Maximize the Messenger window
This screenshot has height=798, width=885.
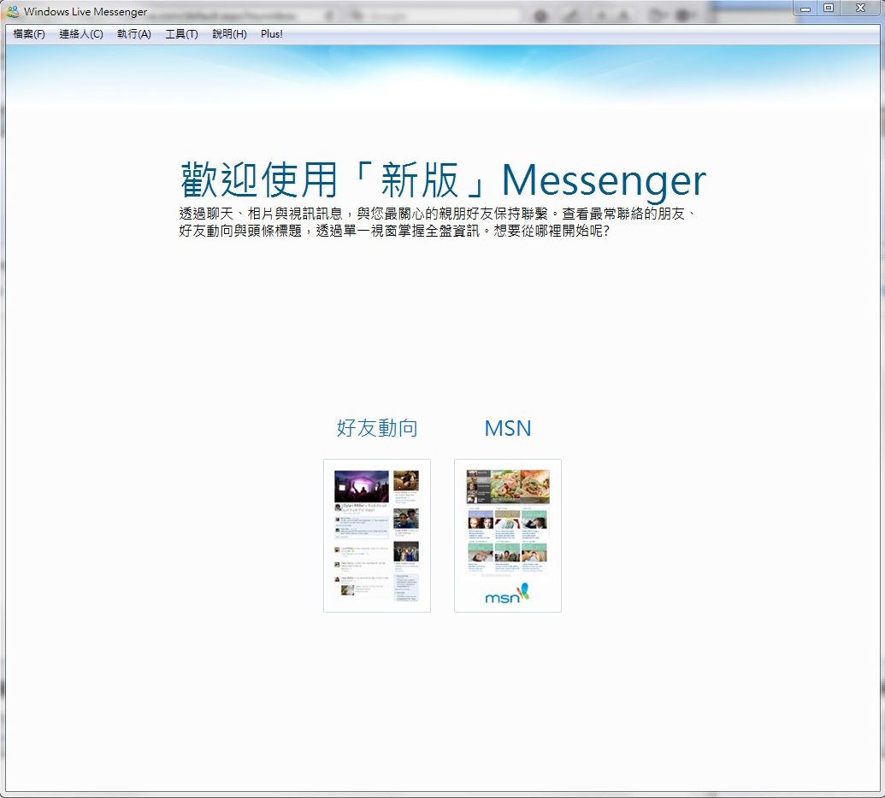click(x=828, y=9)
